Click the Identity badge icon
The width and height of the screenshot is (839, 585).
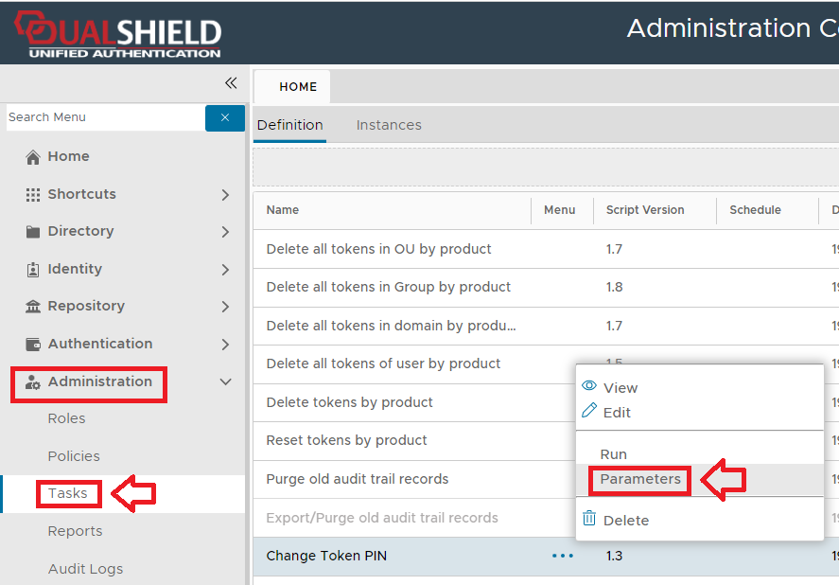coord(33,269)
